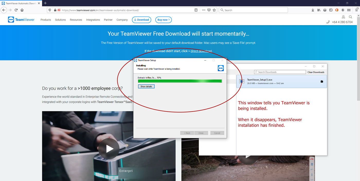Image resolution: width=360 pixels, height=181 pixels.
Task: Click the red hang-up phone icon
Action: tap(312, 159)
